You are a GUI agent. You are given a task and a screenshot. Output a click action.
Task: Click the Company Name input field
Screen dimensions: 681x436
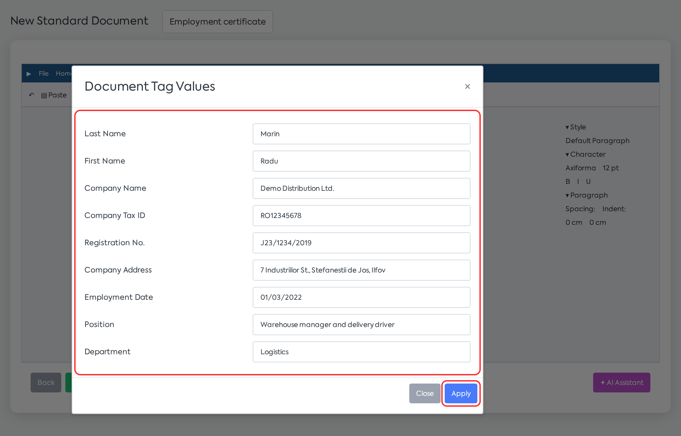pyautogui.click(x=361, y=188)
